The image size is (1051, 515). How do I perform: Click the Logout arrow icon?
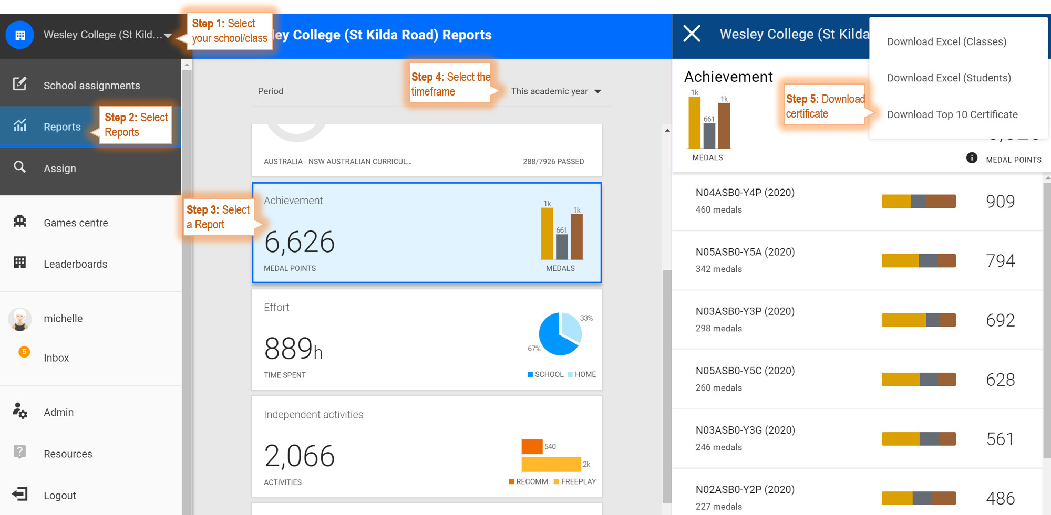[20, 494]
